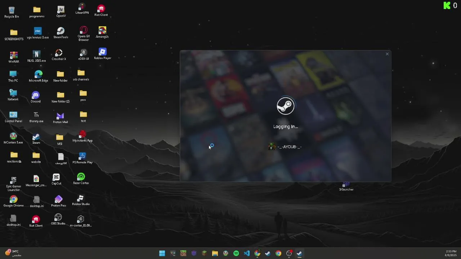Image resolution: width=461 pixels, height=259 pixels.
Task: Click the -_-AYOUB-_- account name
Action: click(289, 147)
